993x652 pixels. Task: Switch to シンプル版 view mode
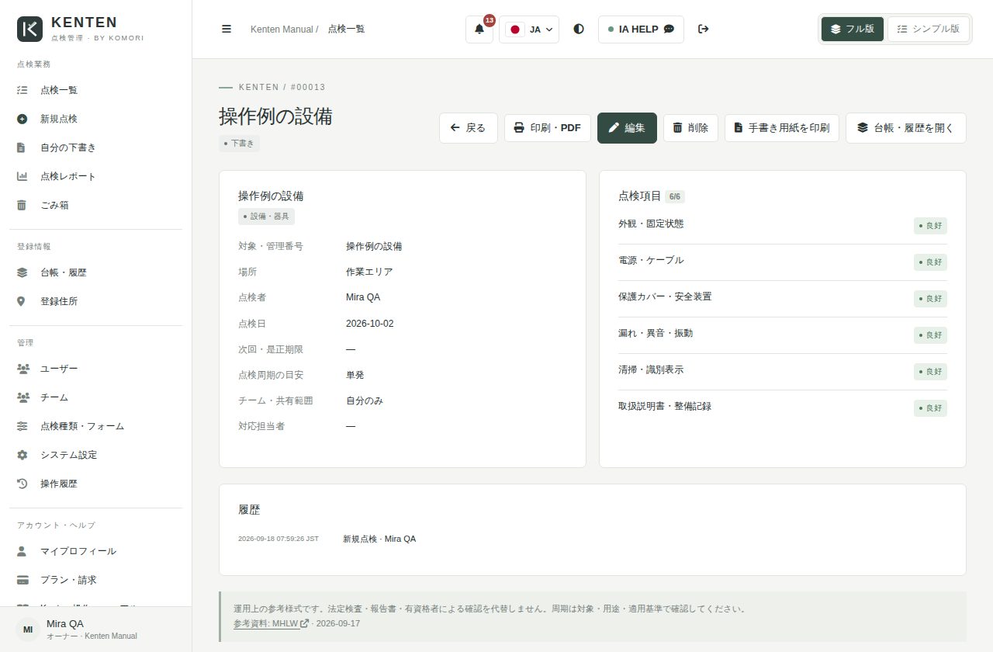928,29
